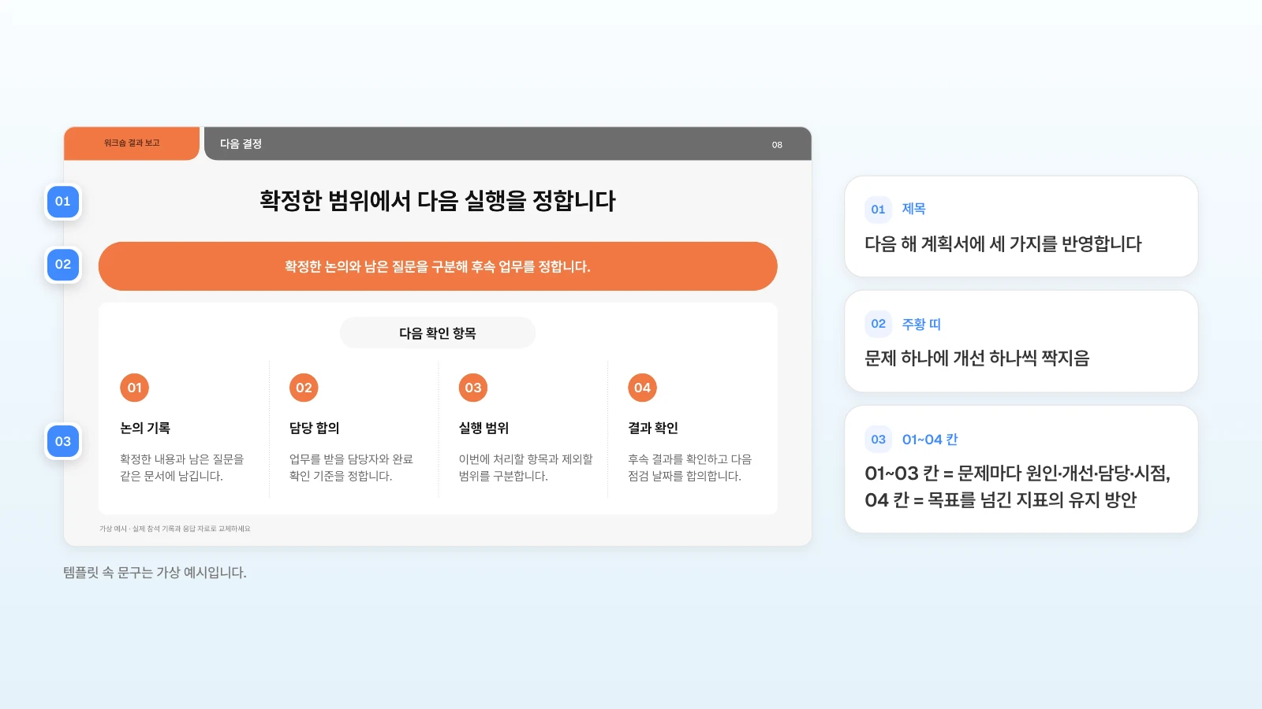Click the blue 제목 label in first card
Screen dimensions: 1262x709
[x=914, y=209]
